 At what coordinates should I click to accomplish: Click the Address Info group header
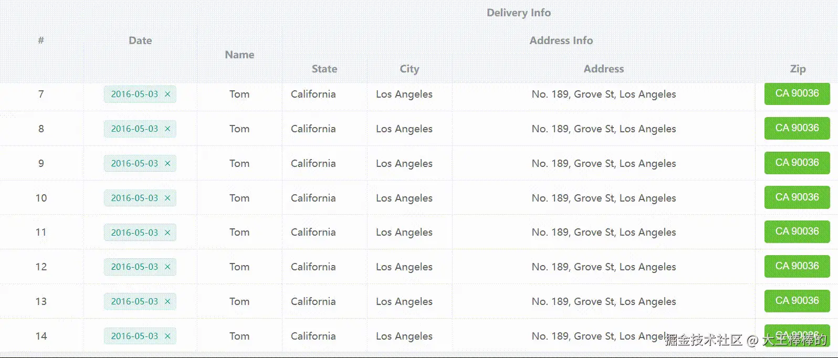(x=561, y=41)
